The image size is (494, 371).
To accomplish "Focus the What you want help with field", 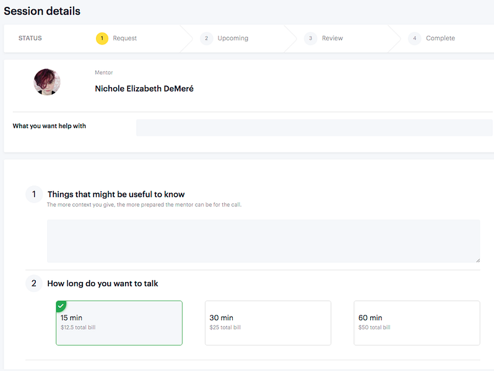I will pyautogui.click(x=314, y=128).
